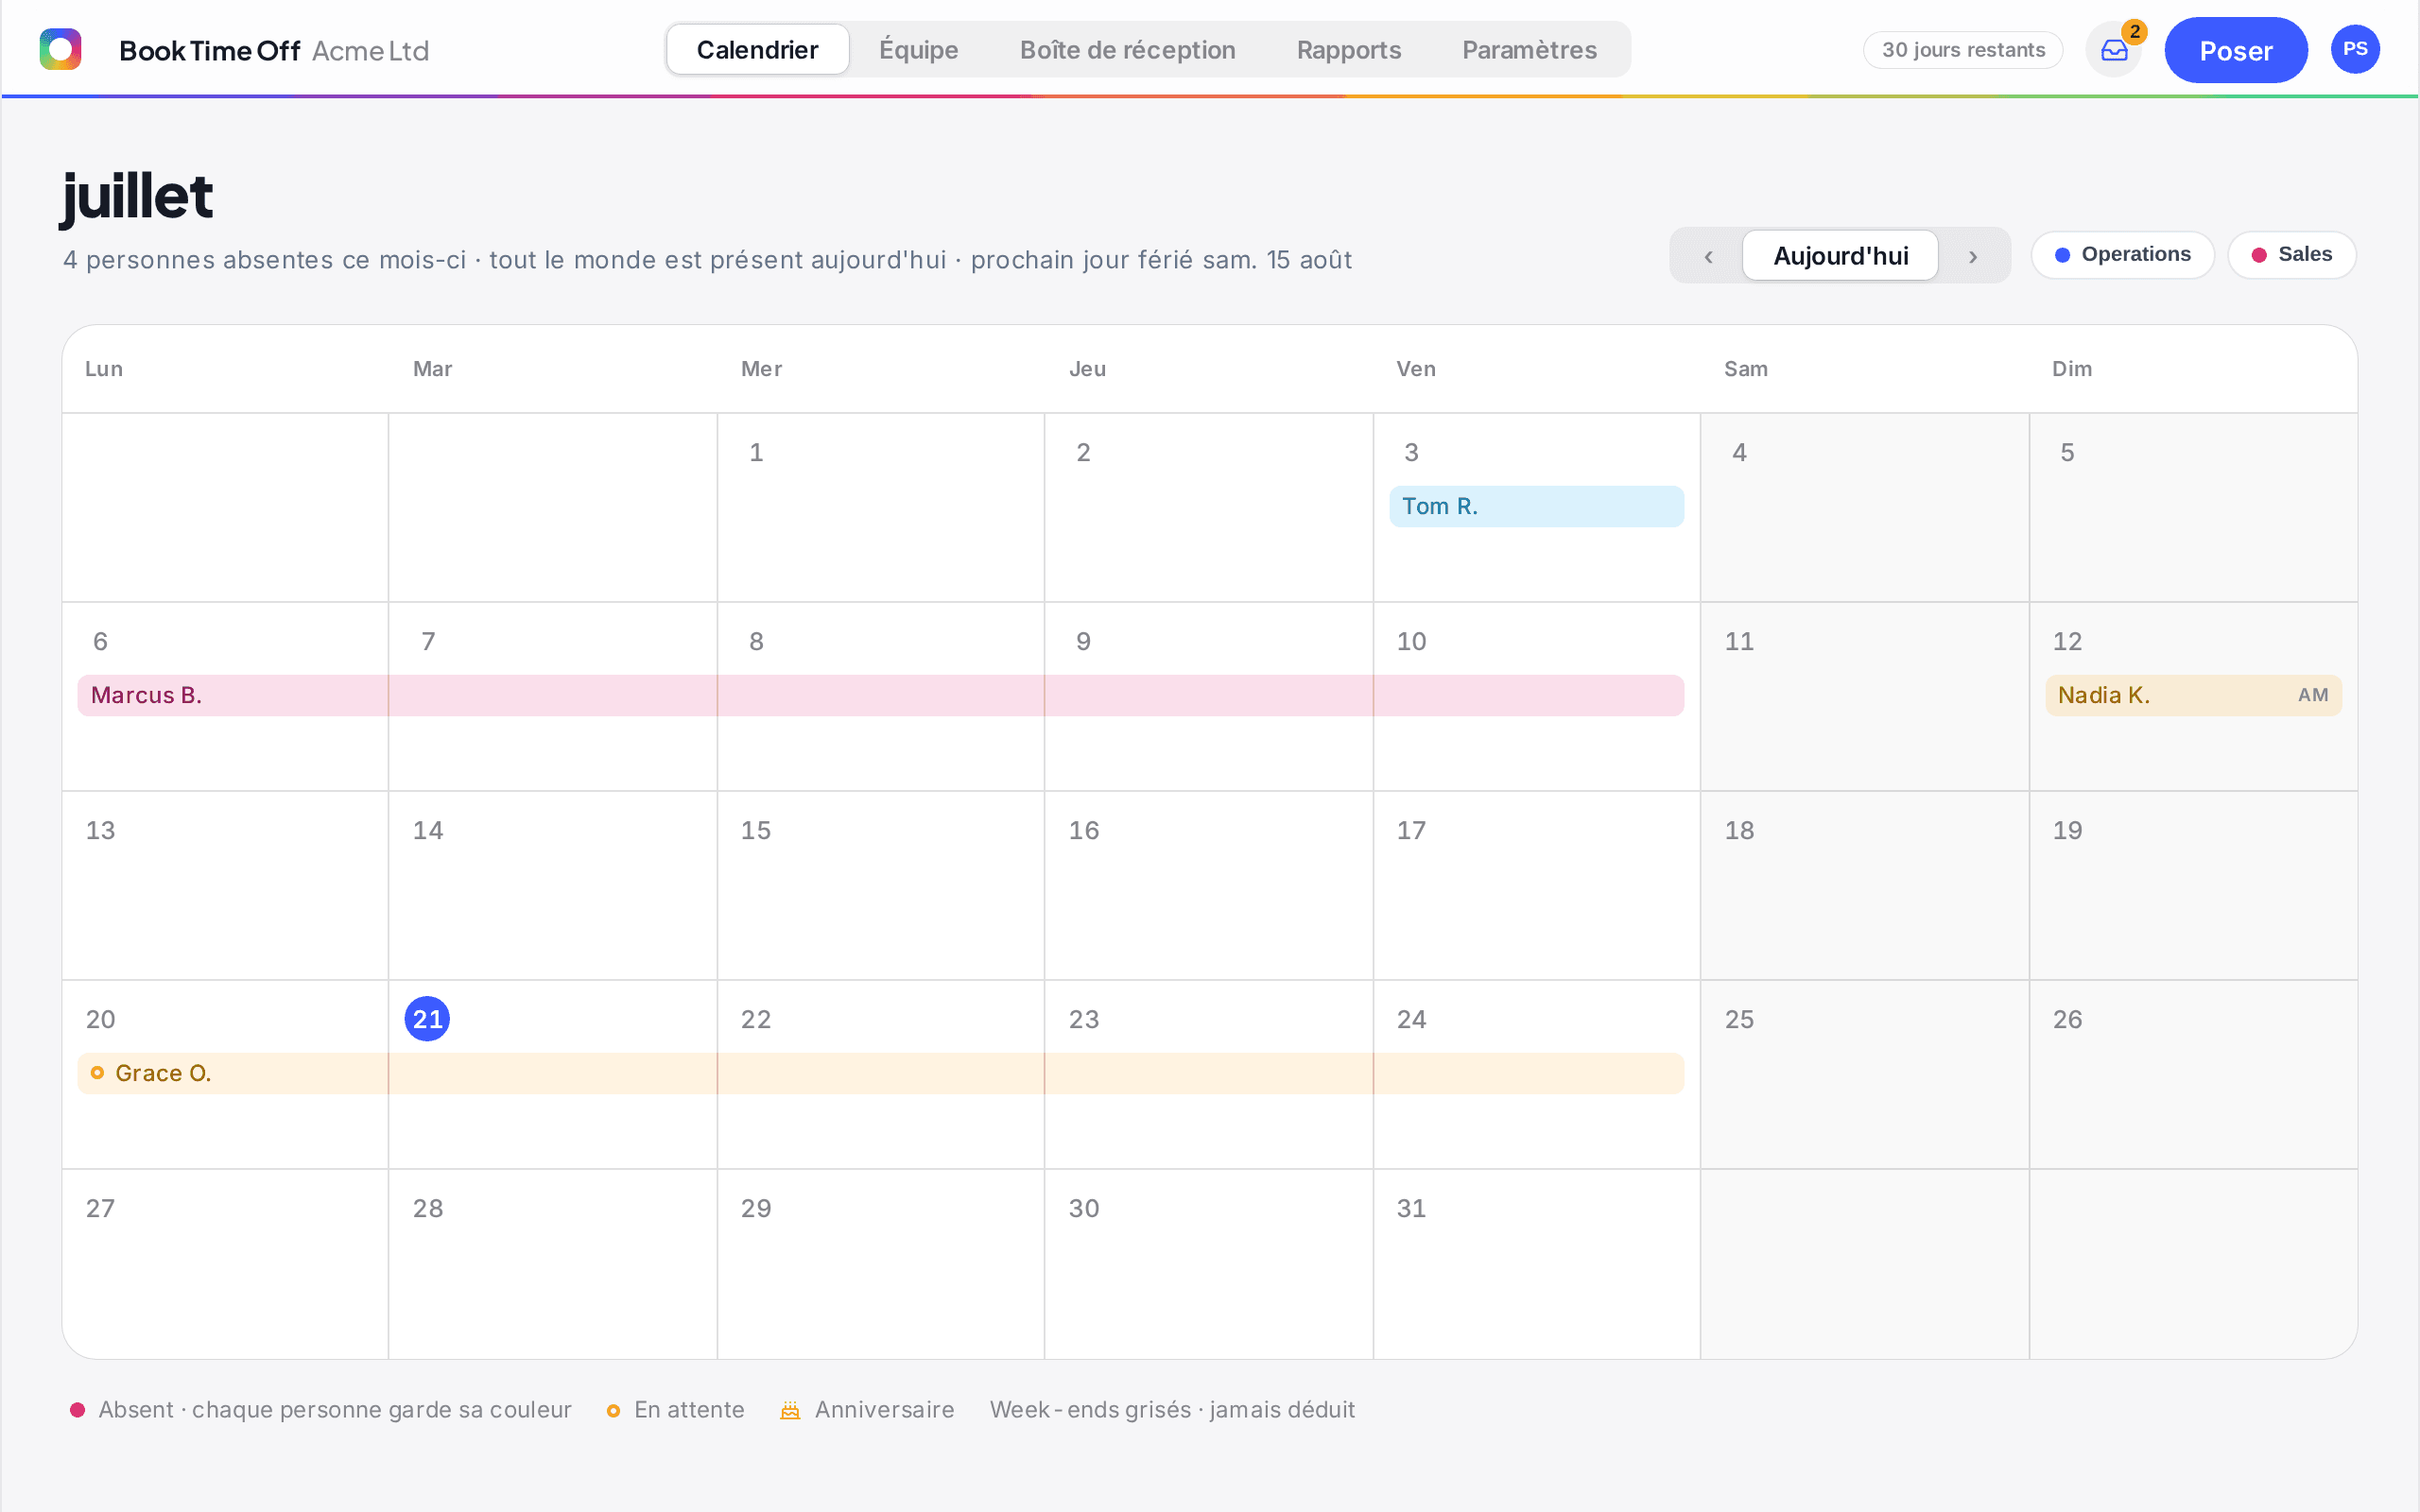The width and height of the screenshot is (2420, 1512).
Task: Switch to the Calendrier tab
Action: pos(757,50)
